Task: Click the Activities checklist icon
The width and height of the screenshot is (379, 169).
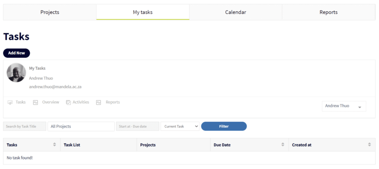Action: pos(68,102)
